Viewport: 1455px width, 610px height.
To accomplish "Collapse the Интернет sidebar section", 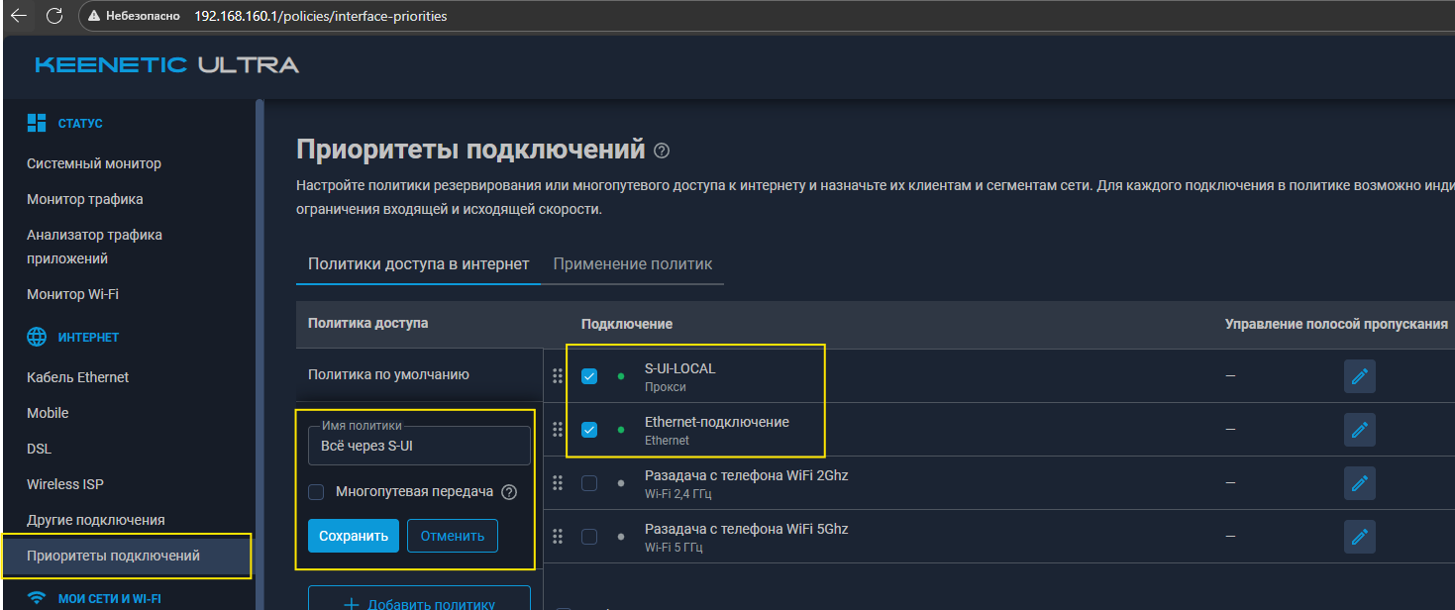I will (x=87, y=338).
